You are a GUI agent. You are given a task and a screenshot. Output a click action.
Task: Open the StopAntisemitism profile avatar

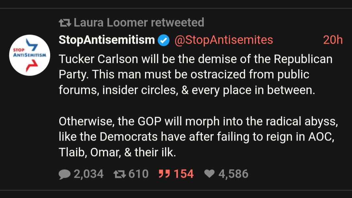[30, 55]
